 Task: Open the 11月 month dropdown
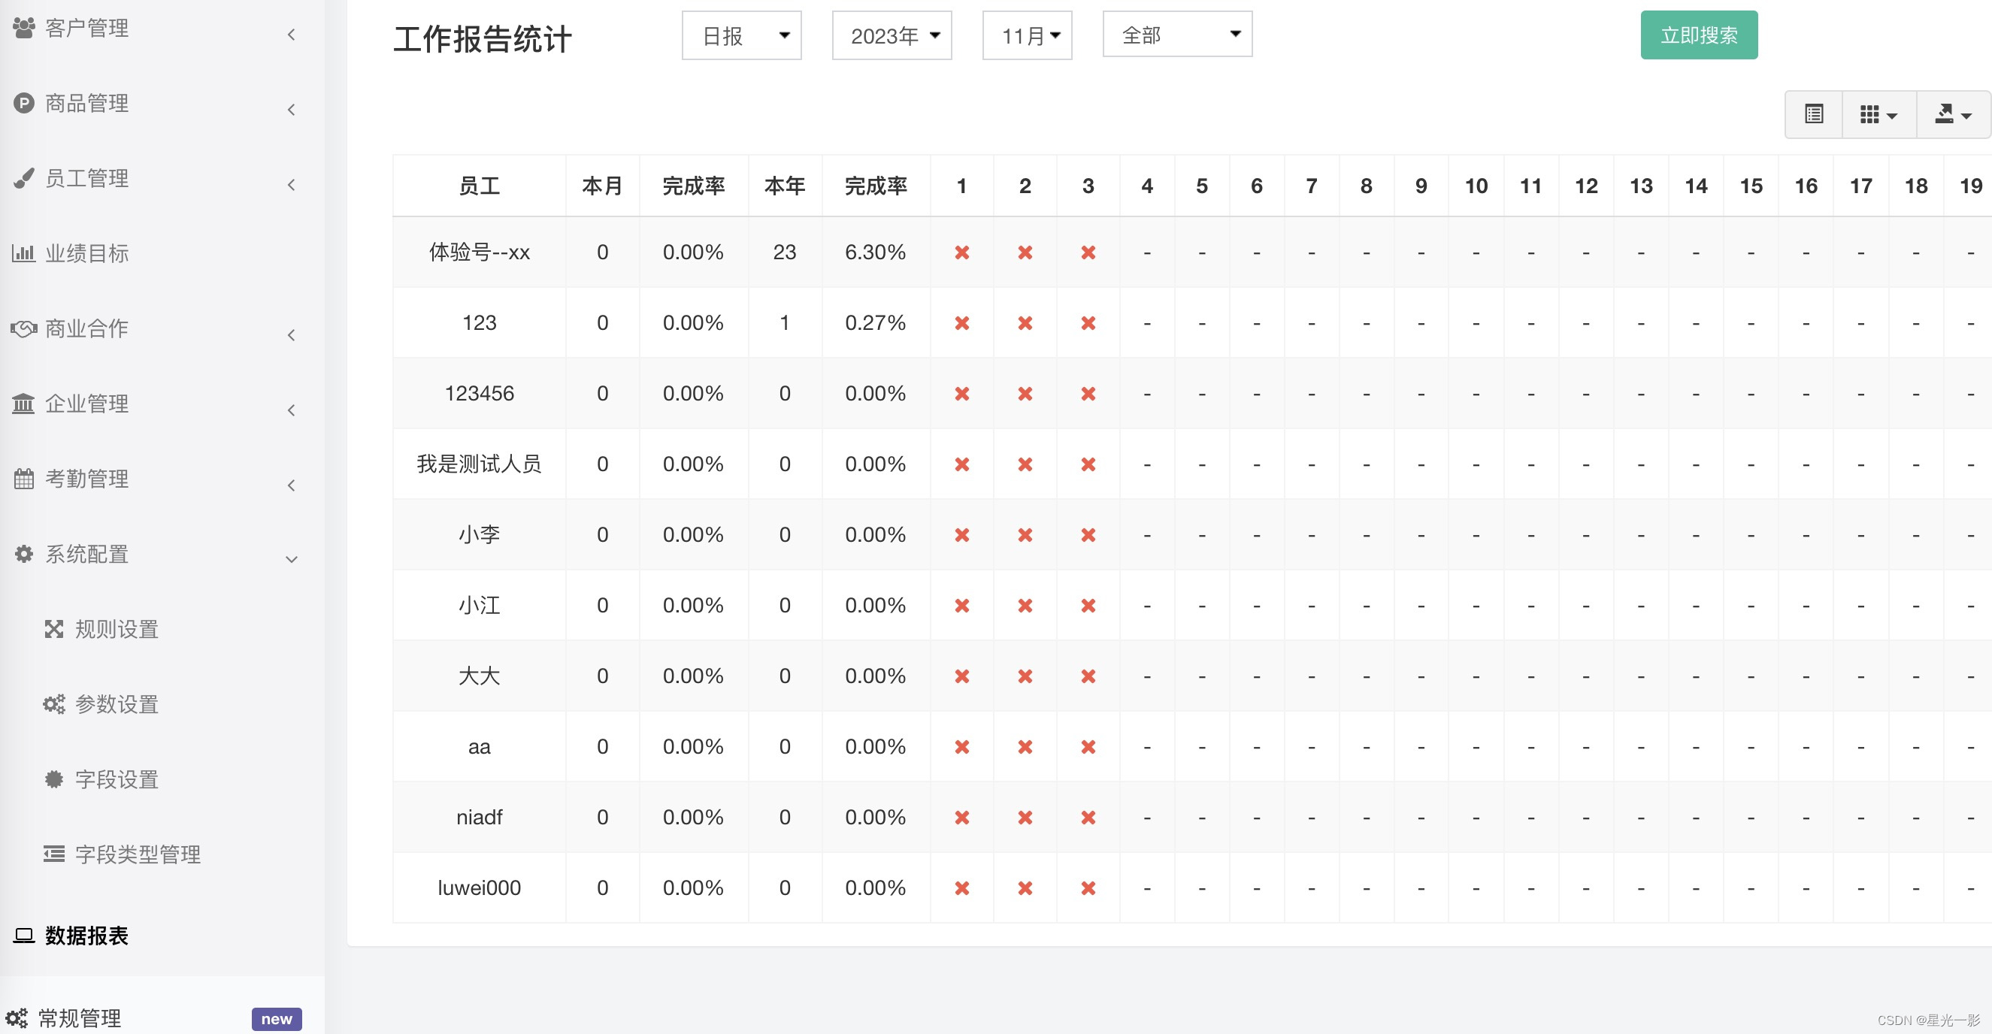pyautogui.click(x=1027, y=35)
